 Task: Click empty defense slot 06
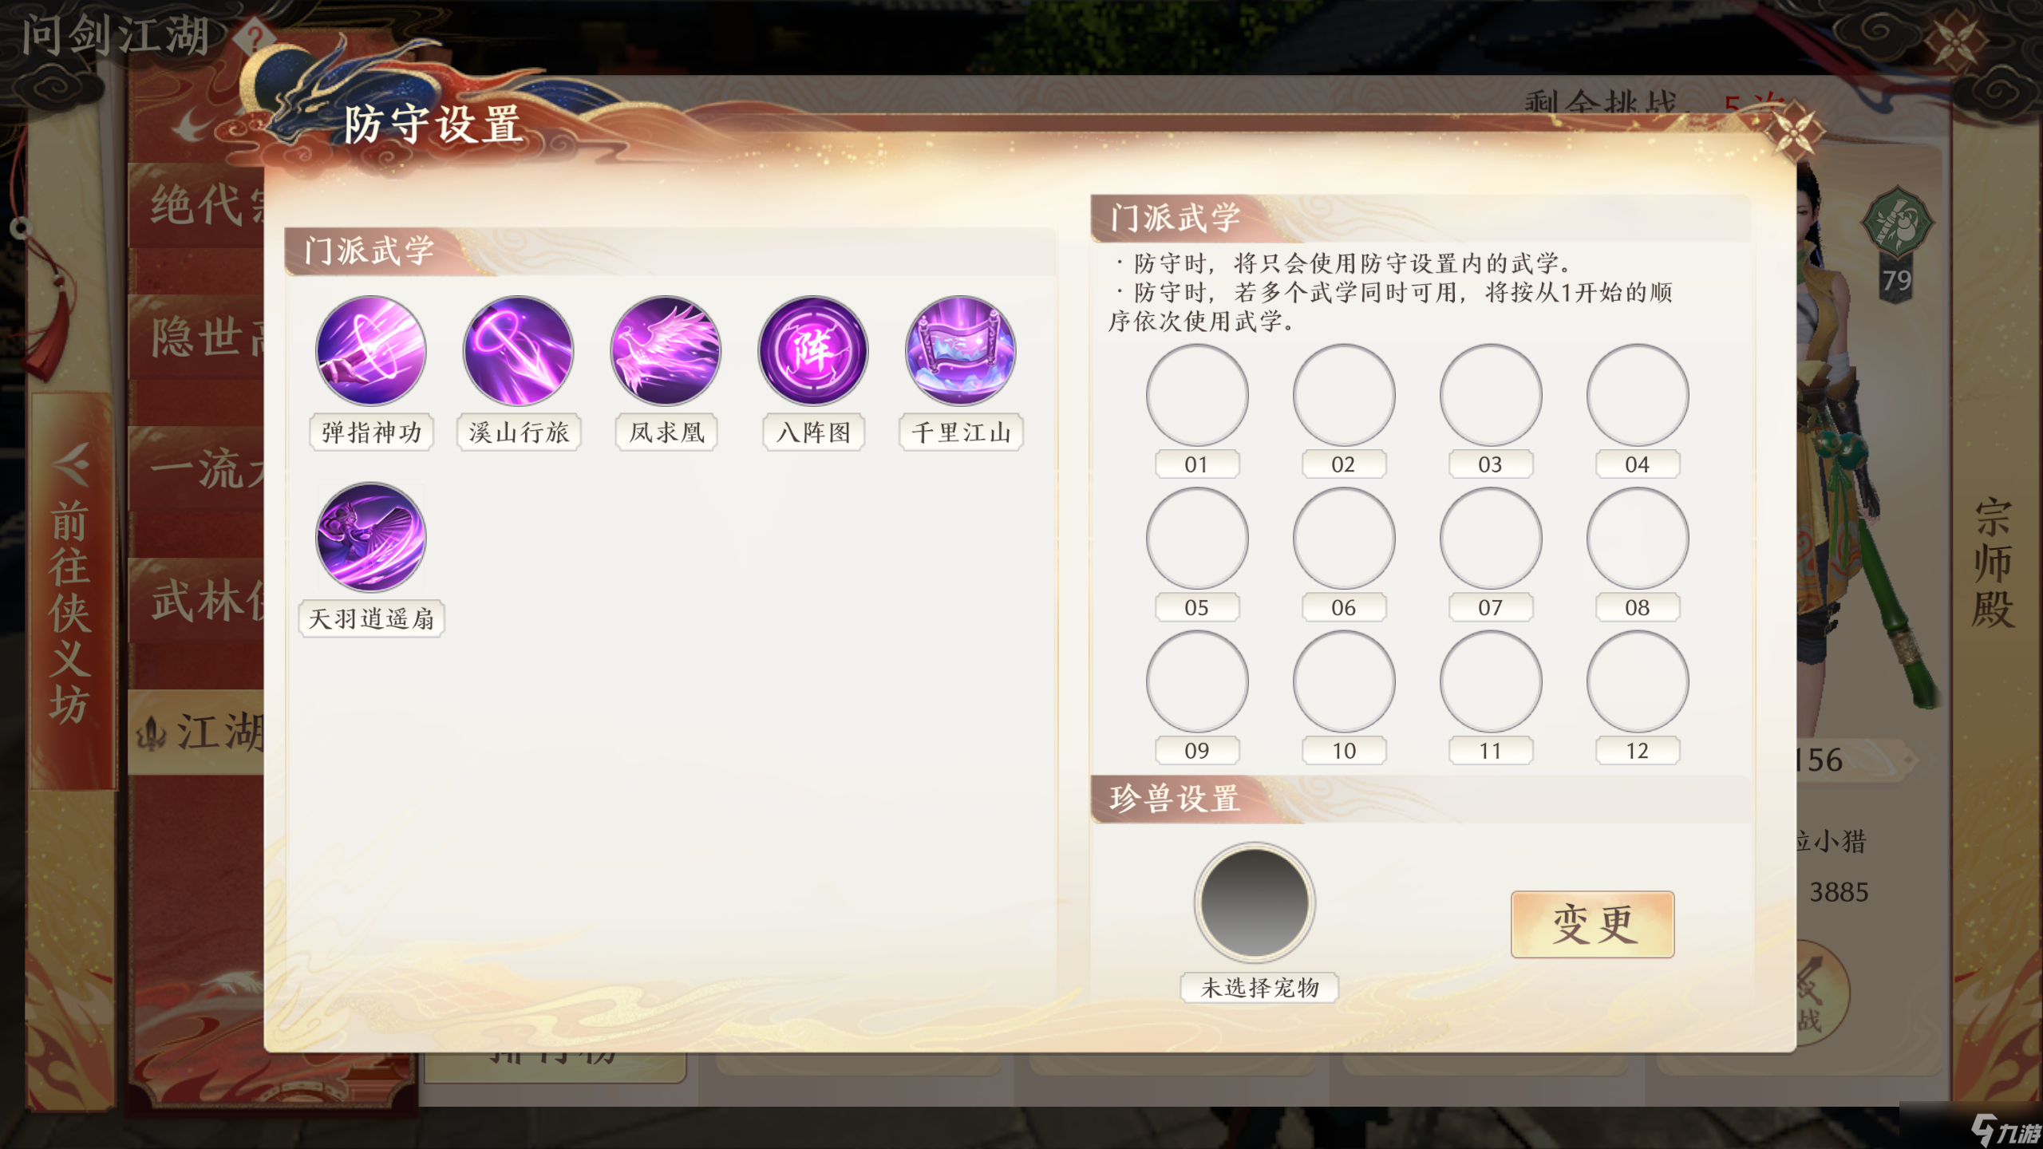1344,539
